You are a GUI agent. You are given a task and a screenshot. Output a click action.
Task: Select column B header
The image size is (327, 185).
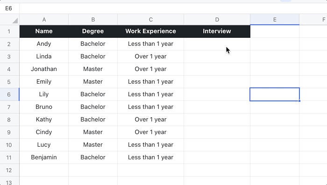coord(93,20)
